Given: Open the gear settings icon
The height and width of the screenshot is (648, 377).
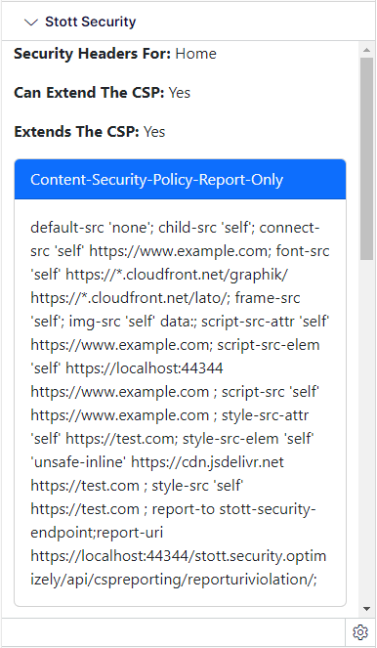Looking at the screenshot, I should [360, 632].
